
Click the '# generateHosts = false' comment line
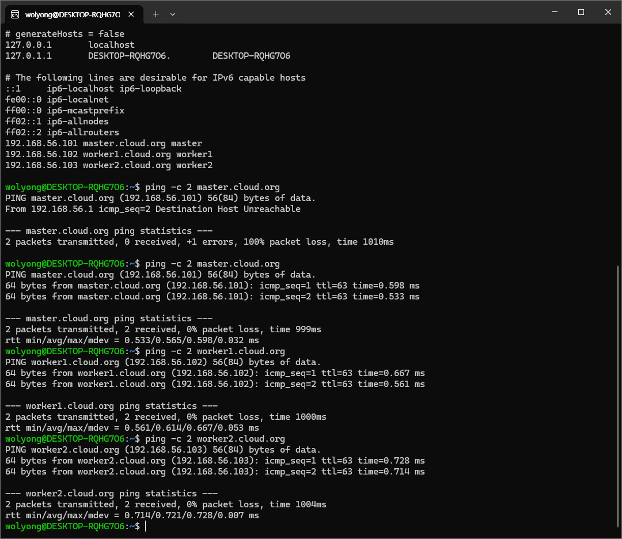[65, 34]
